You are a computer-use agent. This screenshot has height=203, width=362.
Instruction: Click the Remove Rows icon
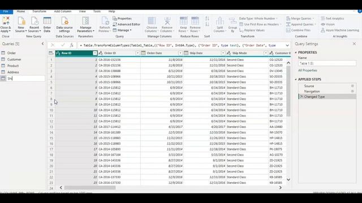195,21
